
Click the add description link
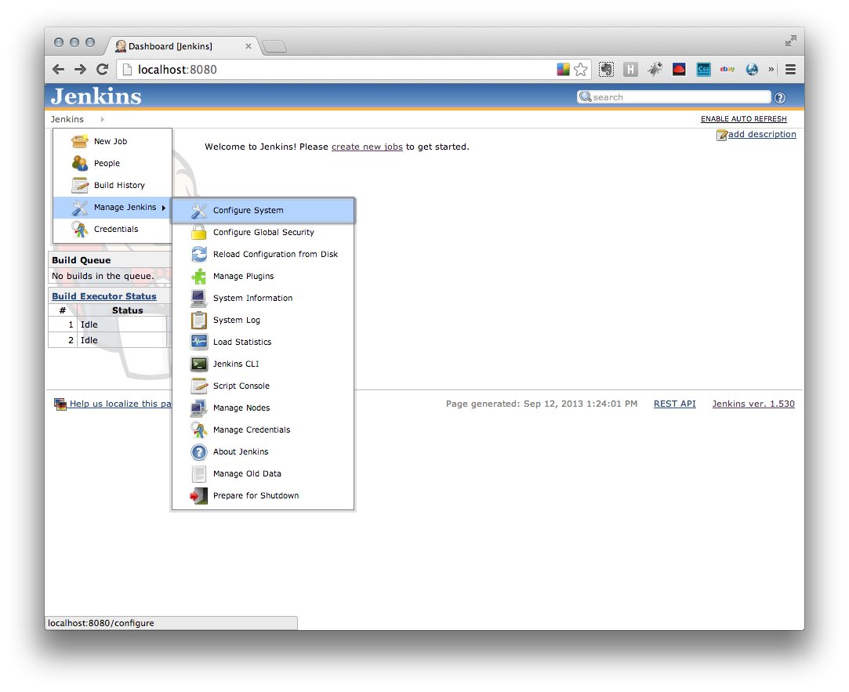(x=762, y=134)
